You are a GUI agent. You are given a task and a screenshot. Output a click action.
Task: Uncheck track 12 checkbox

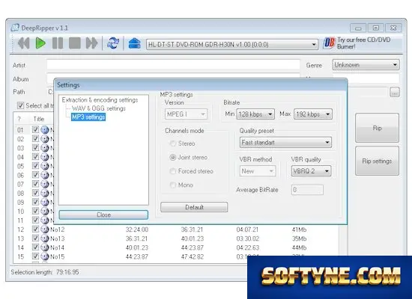(35, 229)
